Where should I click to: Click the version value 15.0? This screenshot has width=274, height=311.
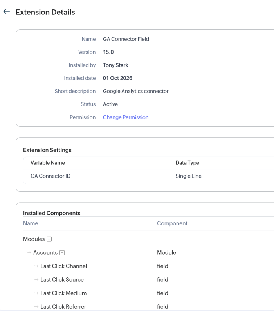(x=108, y=52)
